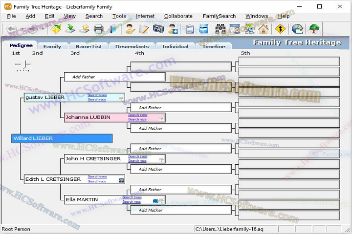Select the Ella MARTIN person box
The height and width of the screenshot is (234, 352).
click(115, 199)
